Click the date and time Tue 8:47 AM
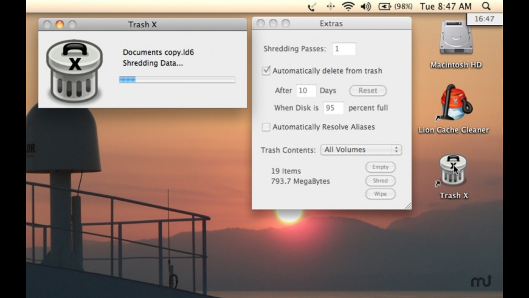 tap(445, 6)
